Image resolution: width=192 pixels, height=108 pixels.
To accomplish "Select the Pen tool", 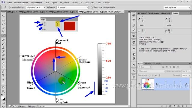I will pyautogui.click(x=3, y=71).
